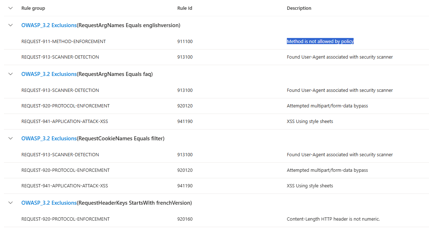Select the REQUEST-911-METHOD-ENFORCEMENT row

pyautogui.click(x=63, y=42)
